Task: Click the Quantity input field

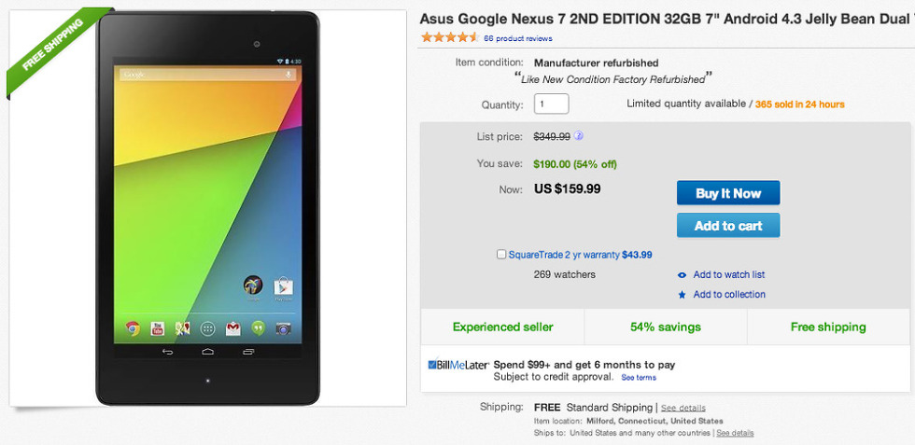Action: 551,104
